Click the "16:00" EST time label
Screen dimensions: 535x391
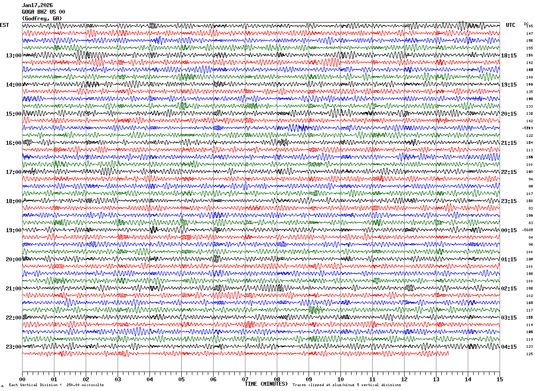coord(14,143)
